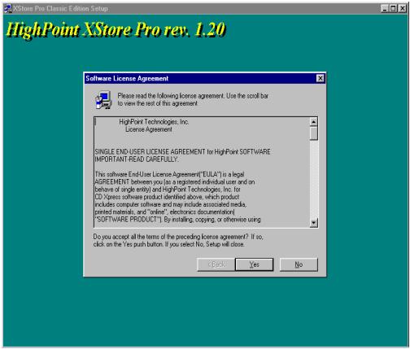Click the license scrollbar thumb
Viewport: 410px width, 349px height.
[313, 133]
